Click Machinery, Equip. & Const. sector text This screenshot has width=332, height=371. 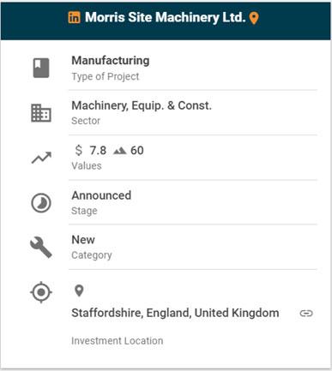tap(142, 105)
